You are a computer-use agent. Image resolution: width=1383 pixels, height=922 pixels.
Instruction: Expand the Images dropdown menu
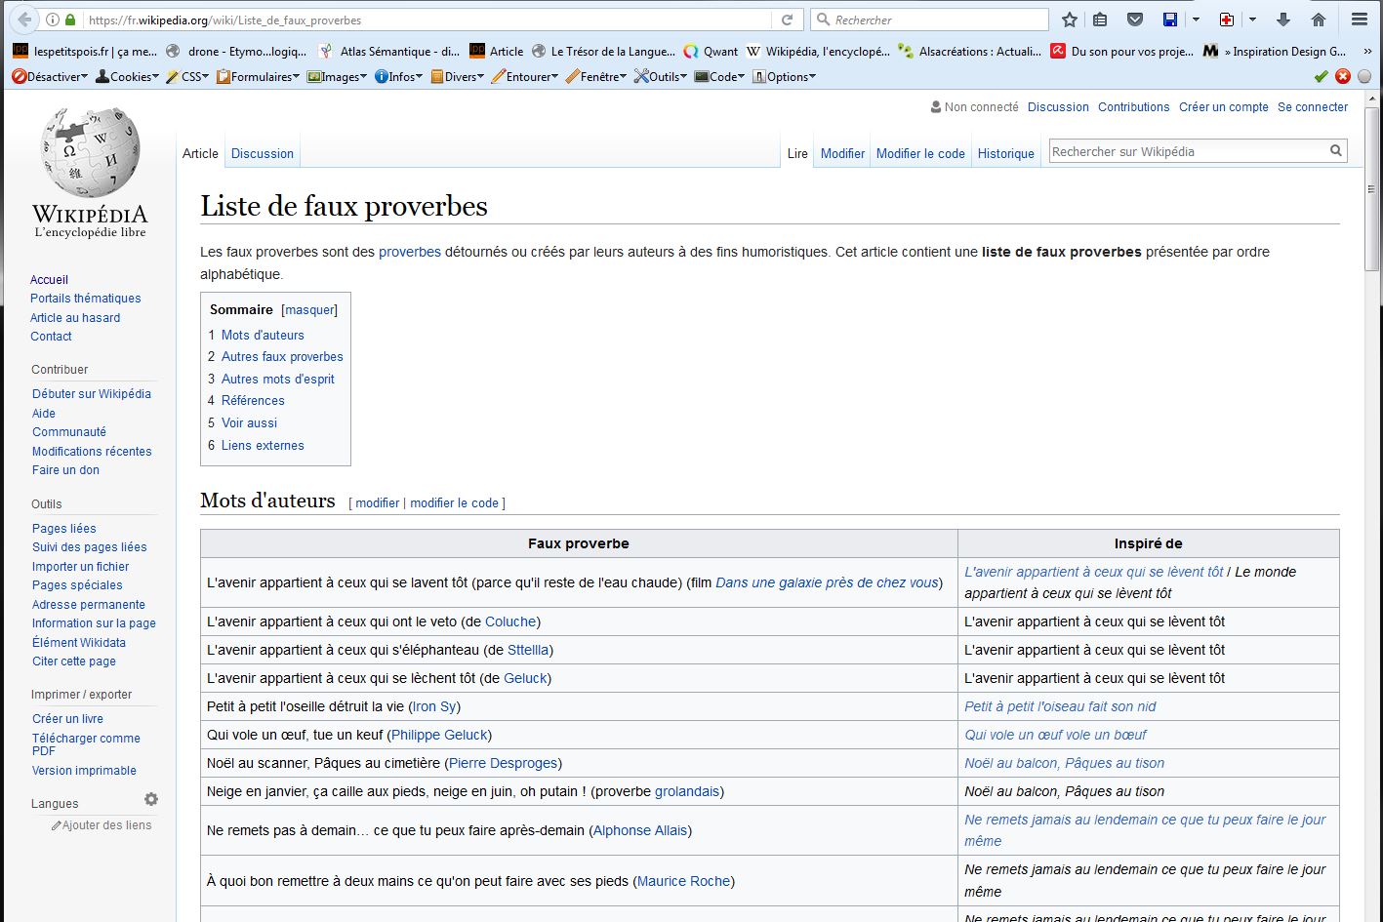[x=337, y=76]
